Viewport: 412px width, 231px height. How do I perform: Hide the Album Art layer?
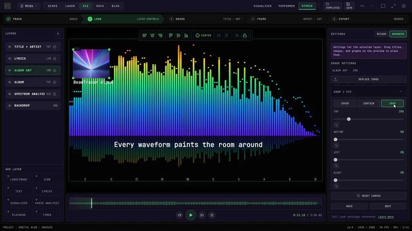10,70
